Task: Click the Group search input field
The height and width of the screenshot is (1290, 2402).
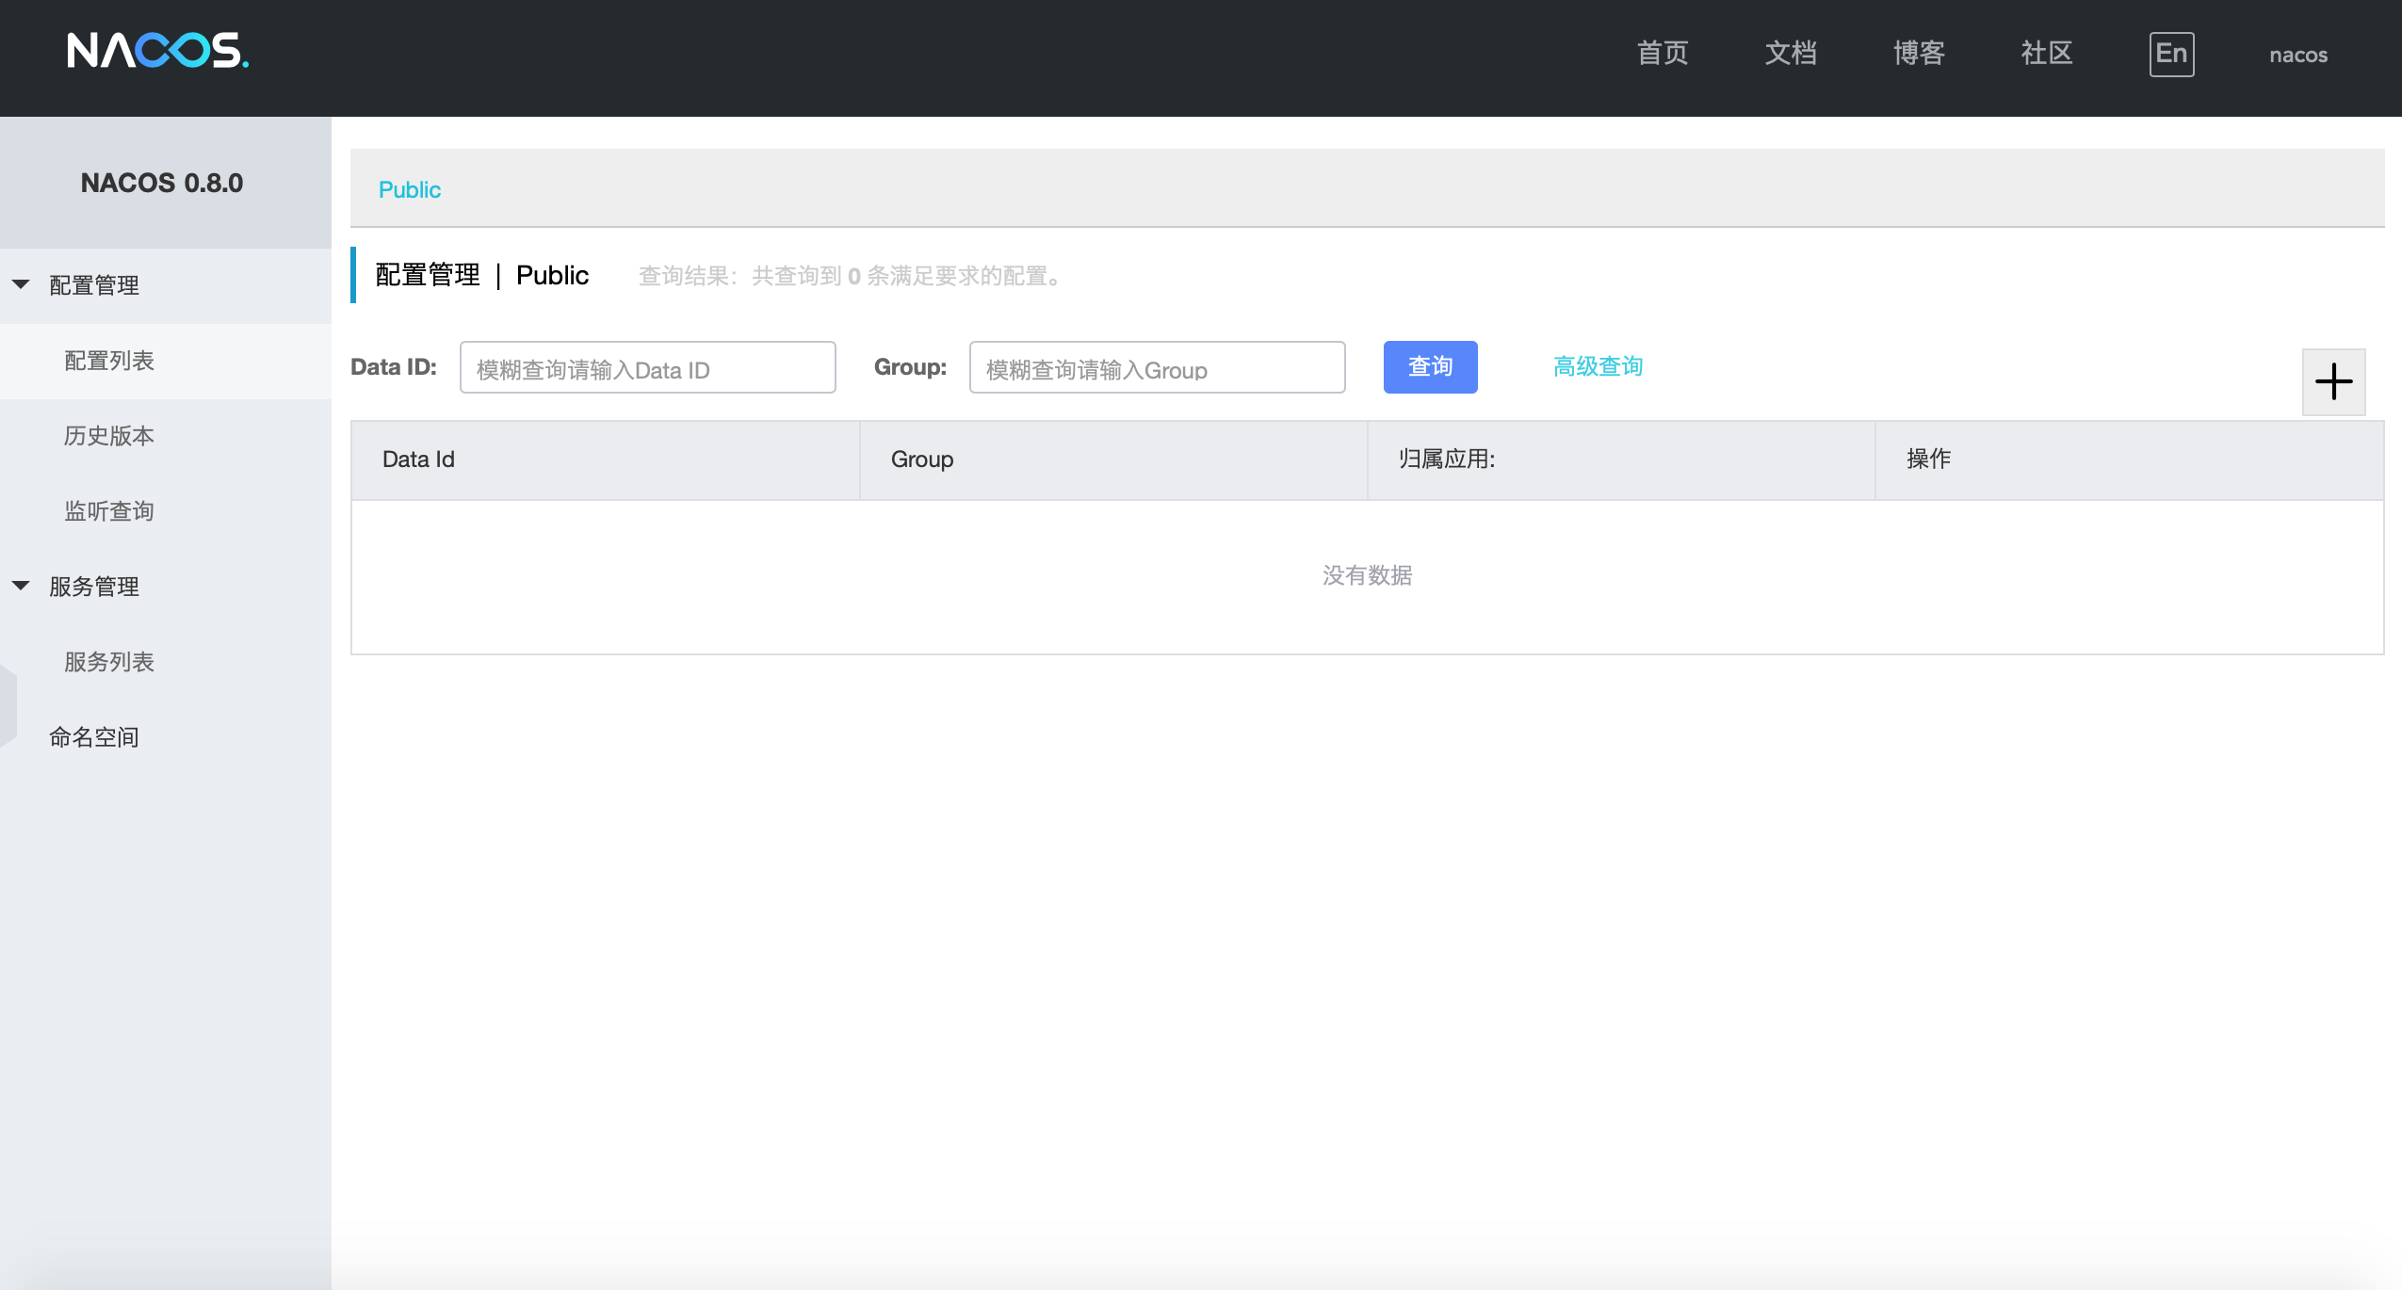Action: click(x=1156, y=367)
